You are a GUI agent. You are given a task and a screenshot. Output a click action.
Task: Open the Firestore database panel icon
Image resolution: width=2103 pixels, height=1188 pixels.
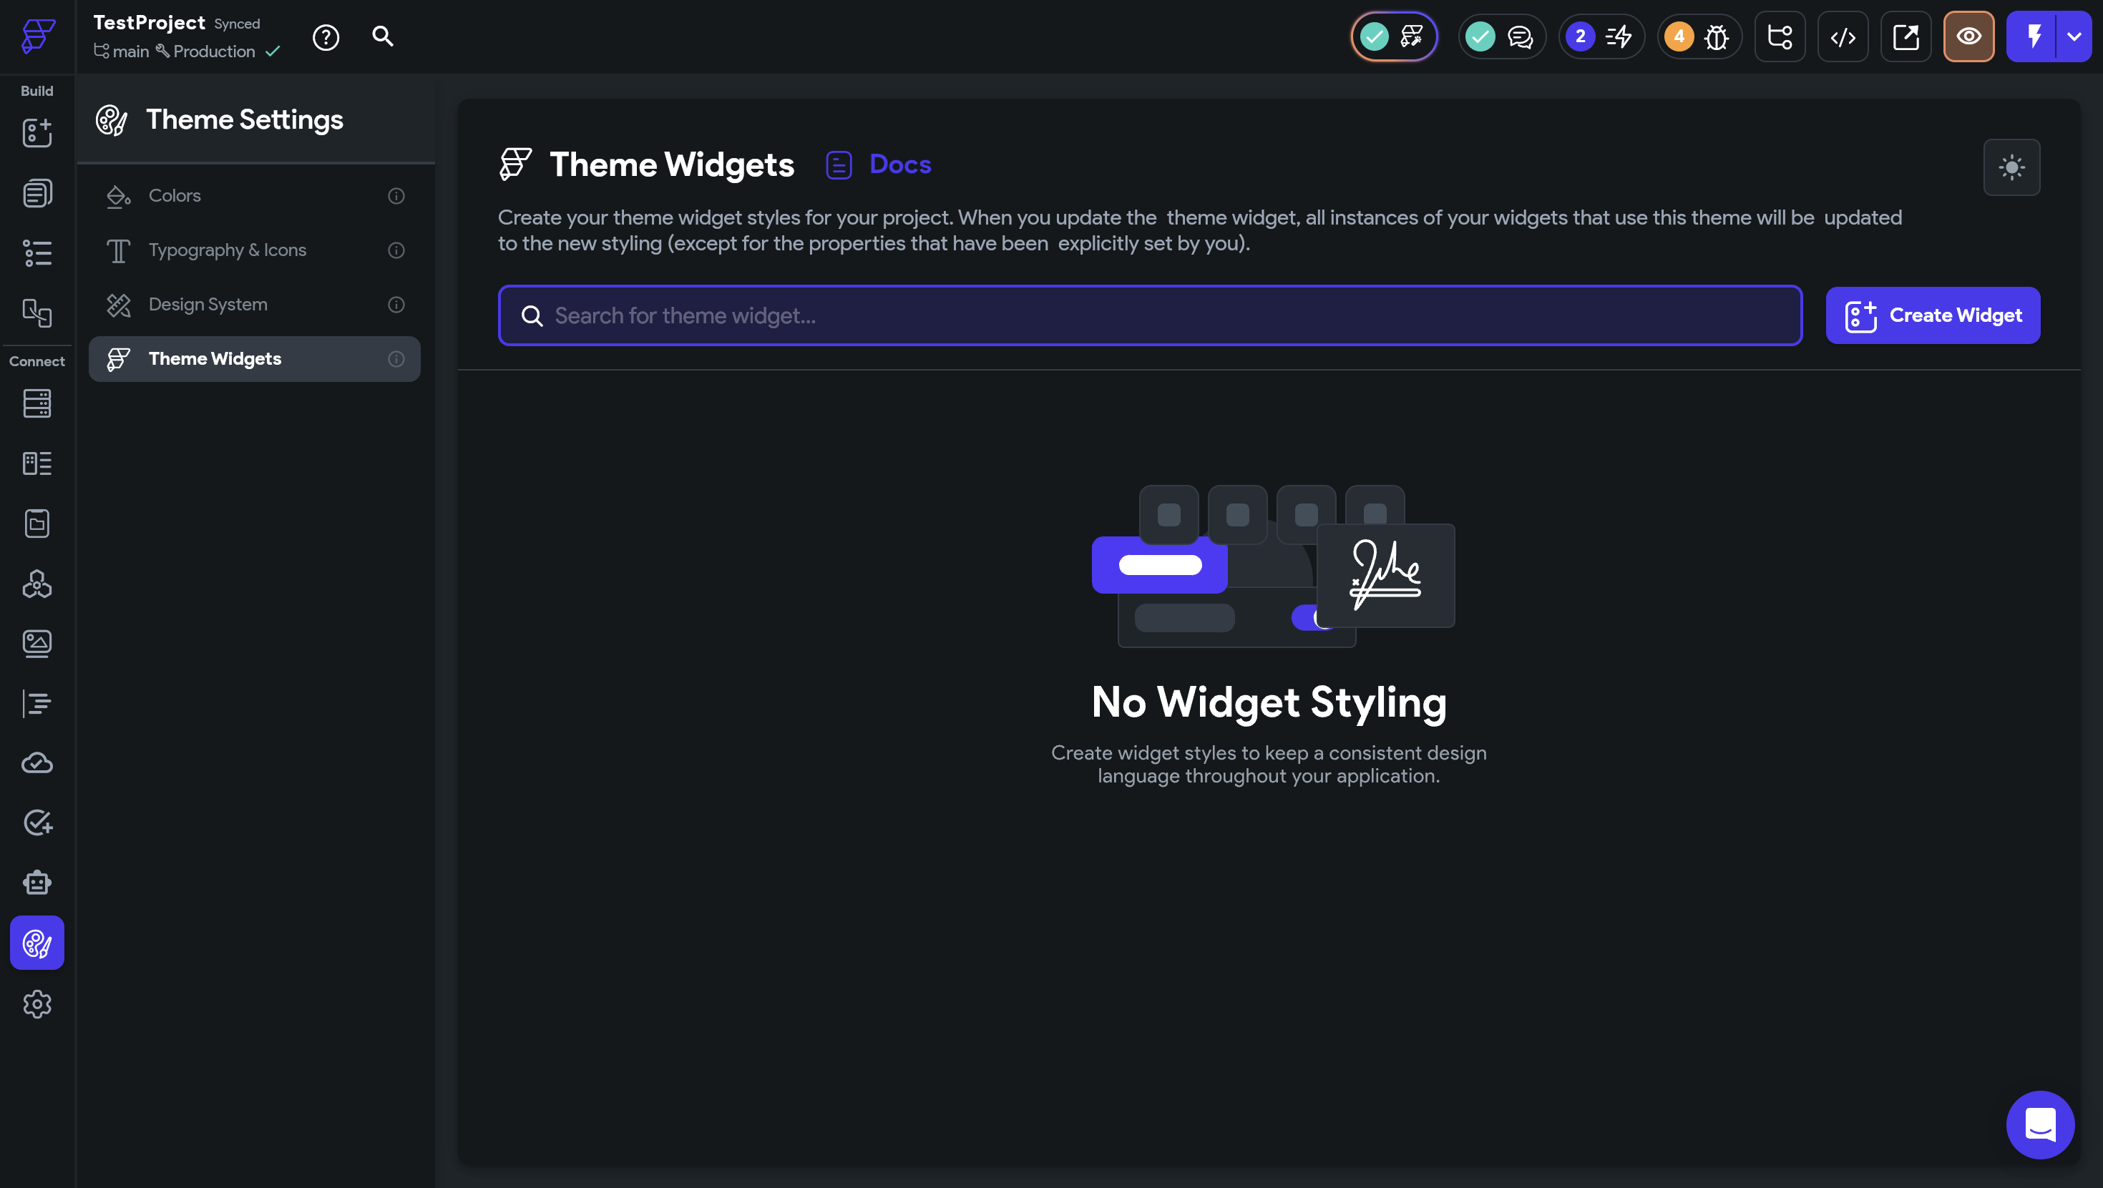(36, 403)
